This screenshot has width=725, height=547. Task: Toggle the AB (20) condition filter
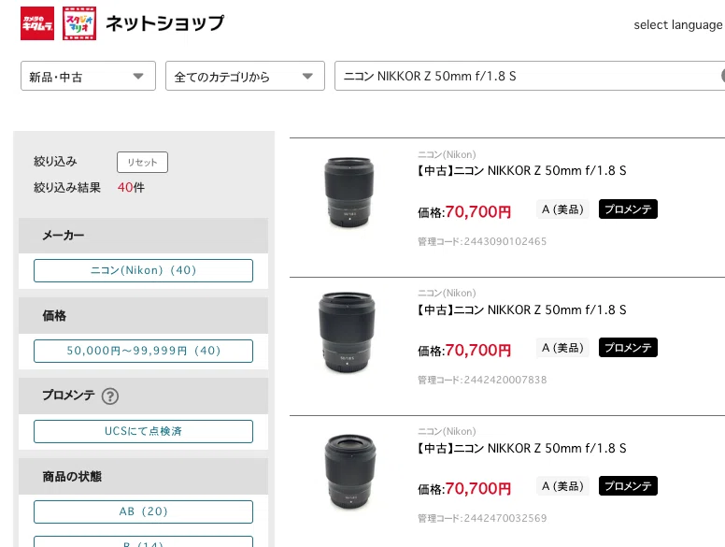pyautogui.click(x=143, y=511)
